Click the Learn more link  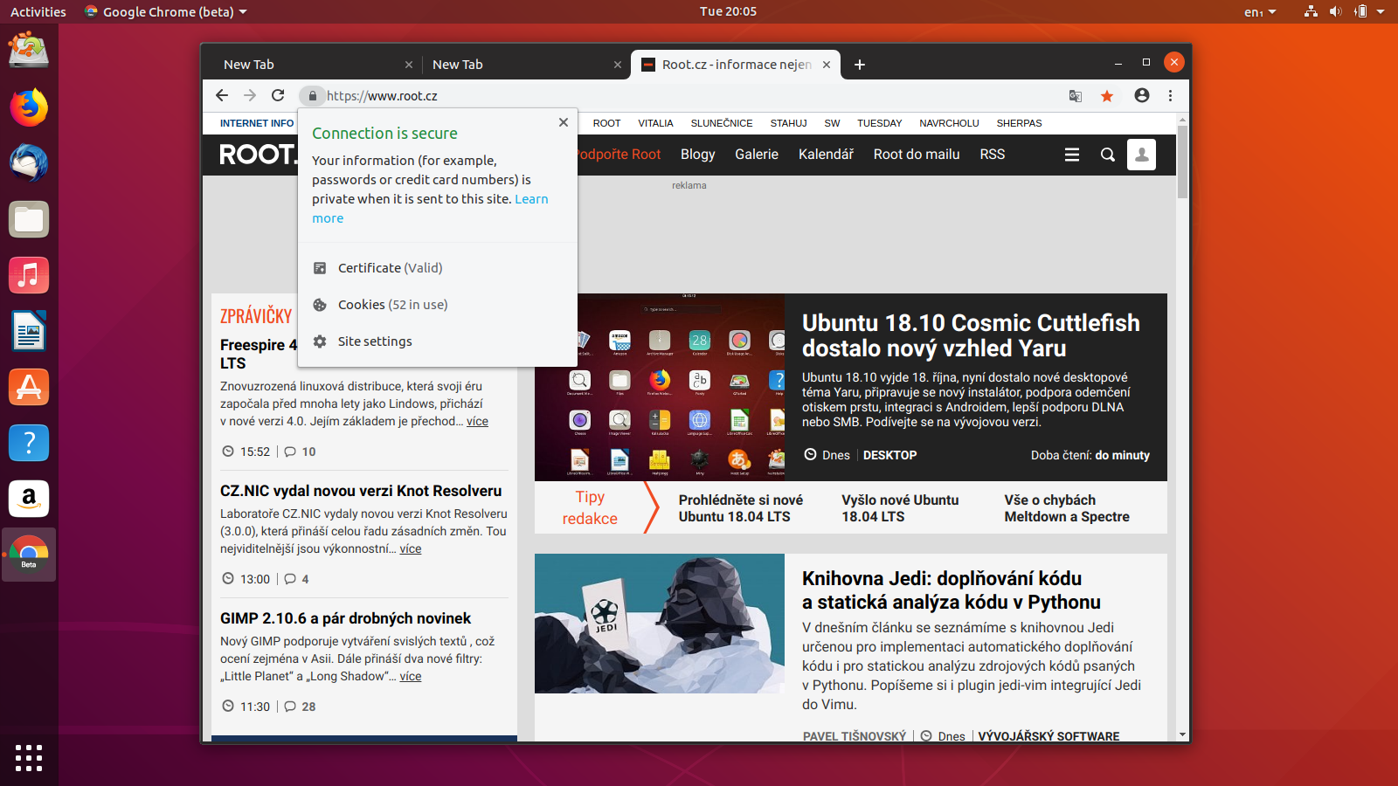click(531, 199)
